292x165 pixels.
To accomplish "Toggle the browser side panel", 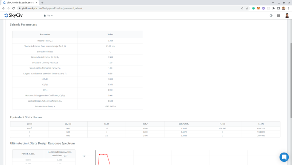I will pyautogui.click(x=278, y=8).
